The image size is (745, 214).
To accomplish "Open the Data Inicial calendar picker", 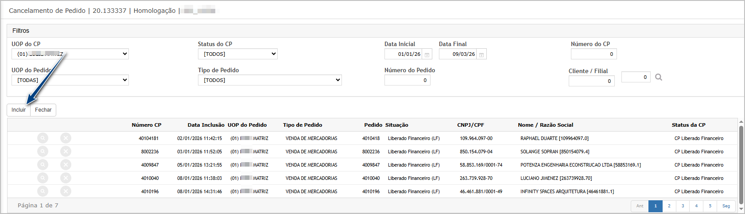I will click(427, 54).
